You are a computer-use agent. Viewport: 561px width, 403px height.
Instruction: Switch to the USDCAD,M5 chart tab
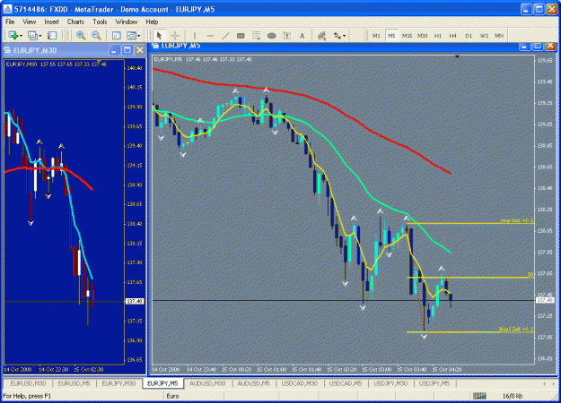coord(346,383)
